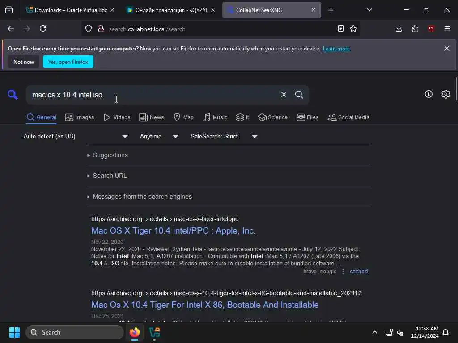Image resolution: width=458 pixels, height=343 pixels.
Task: Select the Files search category
Action: point(308,117)
